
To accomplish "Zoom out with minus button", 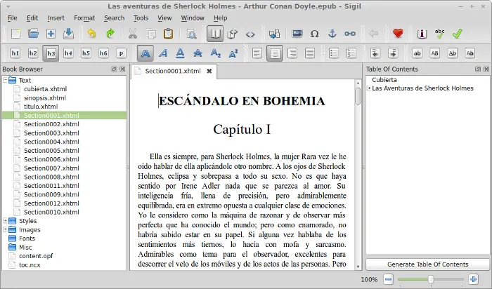I will pyautogui.click(x=388, y=279).
